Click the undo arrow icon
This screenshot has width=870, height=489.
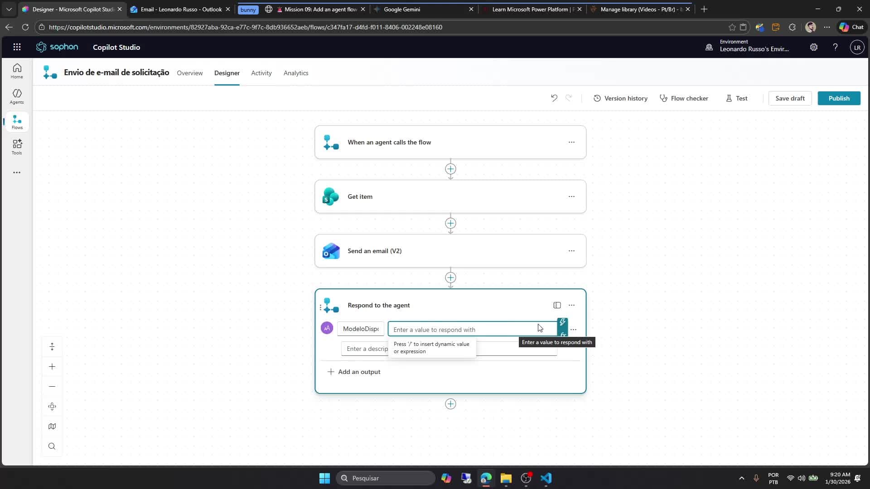point(554,98)
